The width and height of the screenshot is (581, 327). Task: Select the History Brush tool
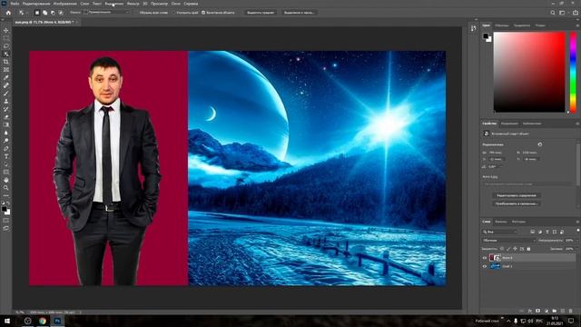click(x=6, y=109)
